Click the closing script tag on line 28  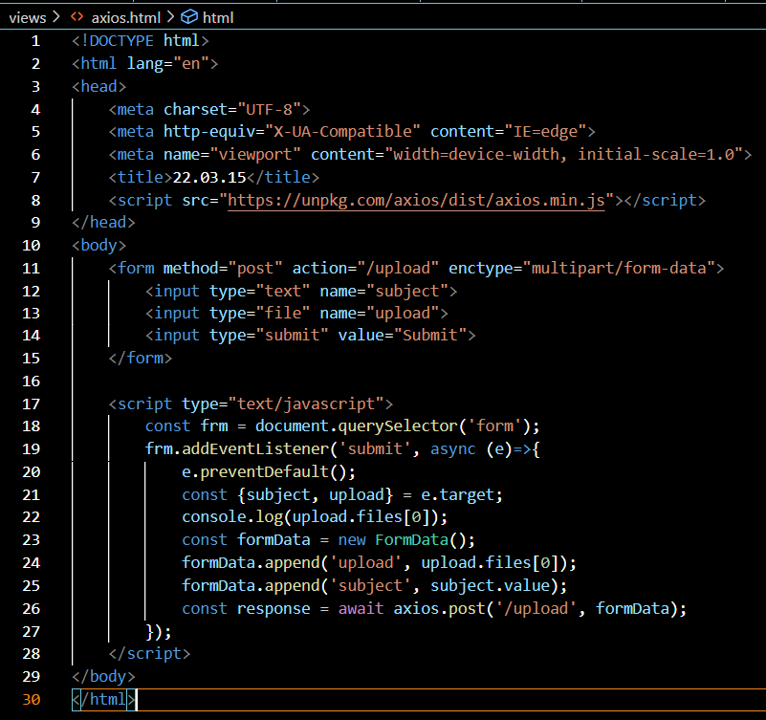click(x=149, y=654)
